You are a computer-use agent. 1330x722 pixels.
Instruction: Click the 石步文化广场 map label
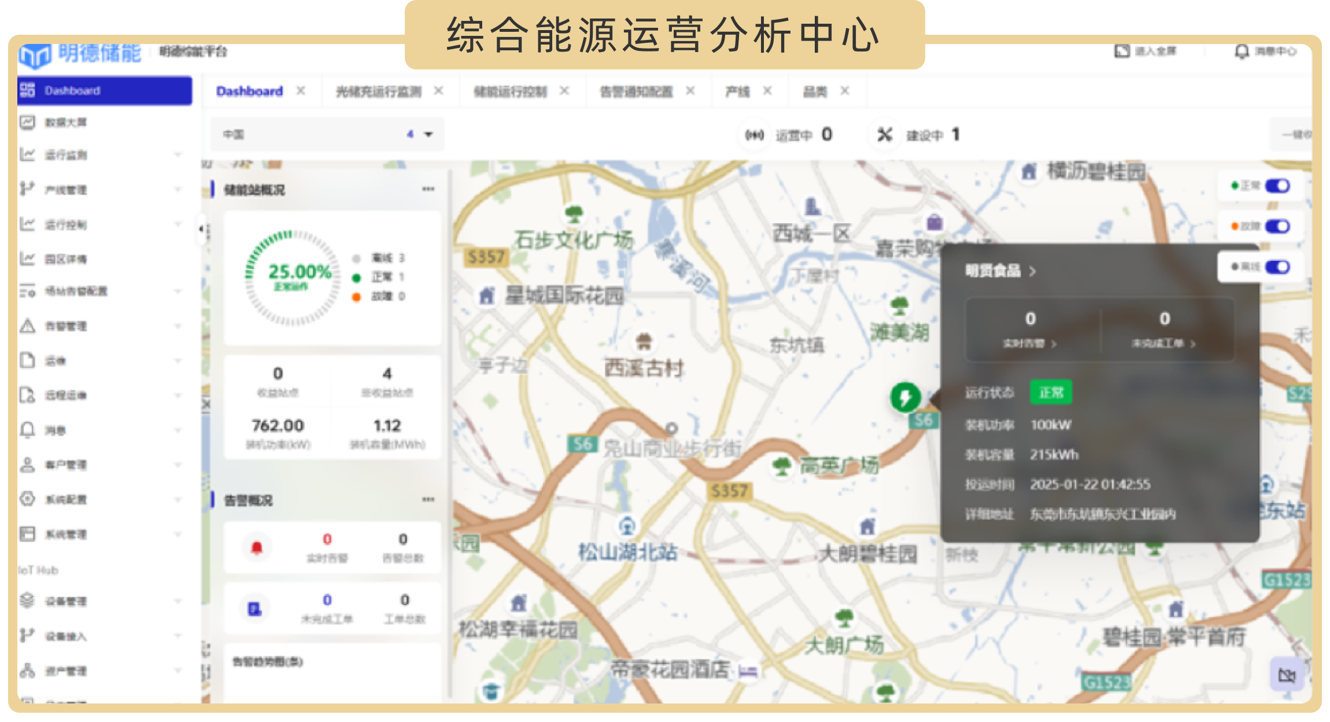pyautogui.click(x=574, y=239)
